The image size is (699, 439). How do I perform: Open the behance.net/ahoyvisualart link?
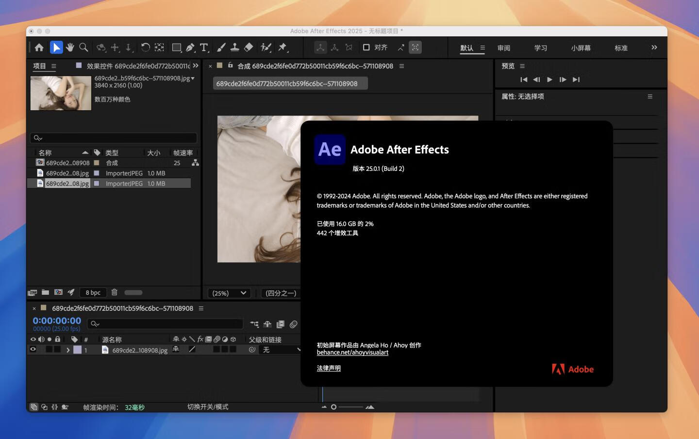click(x=352, y=352)
